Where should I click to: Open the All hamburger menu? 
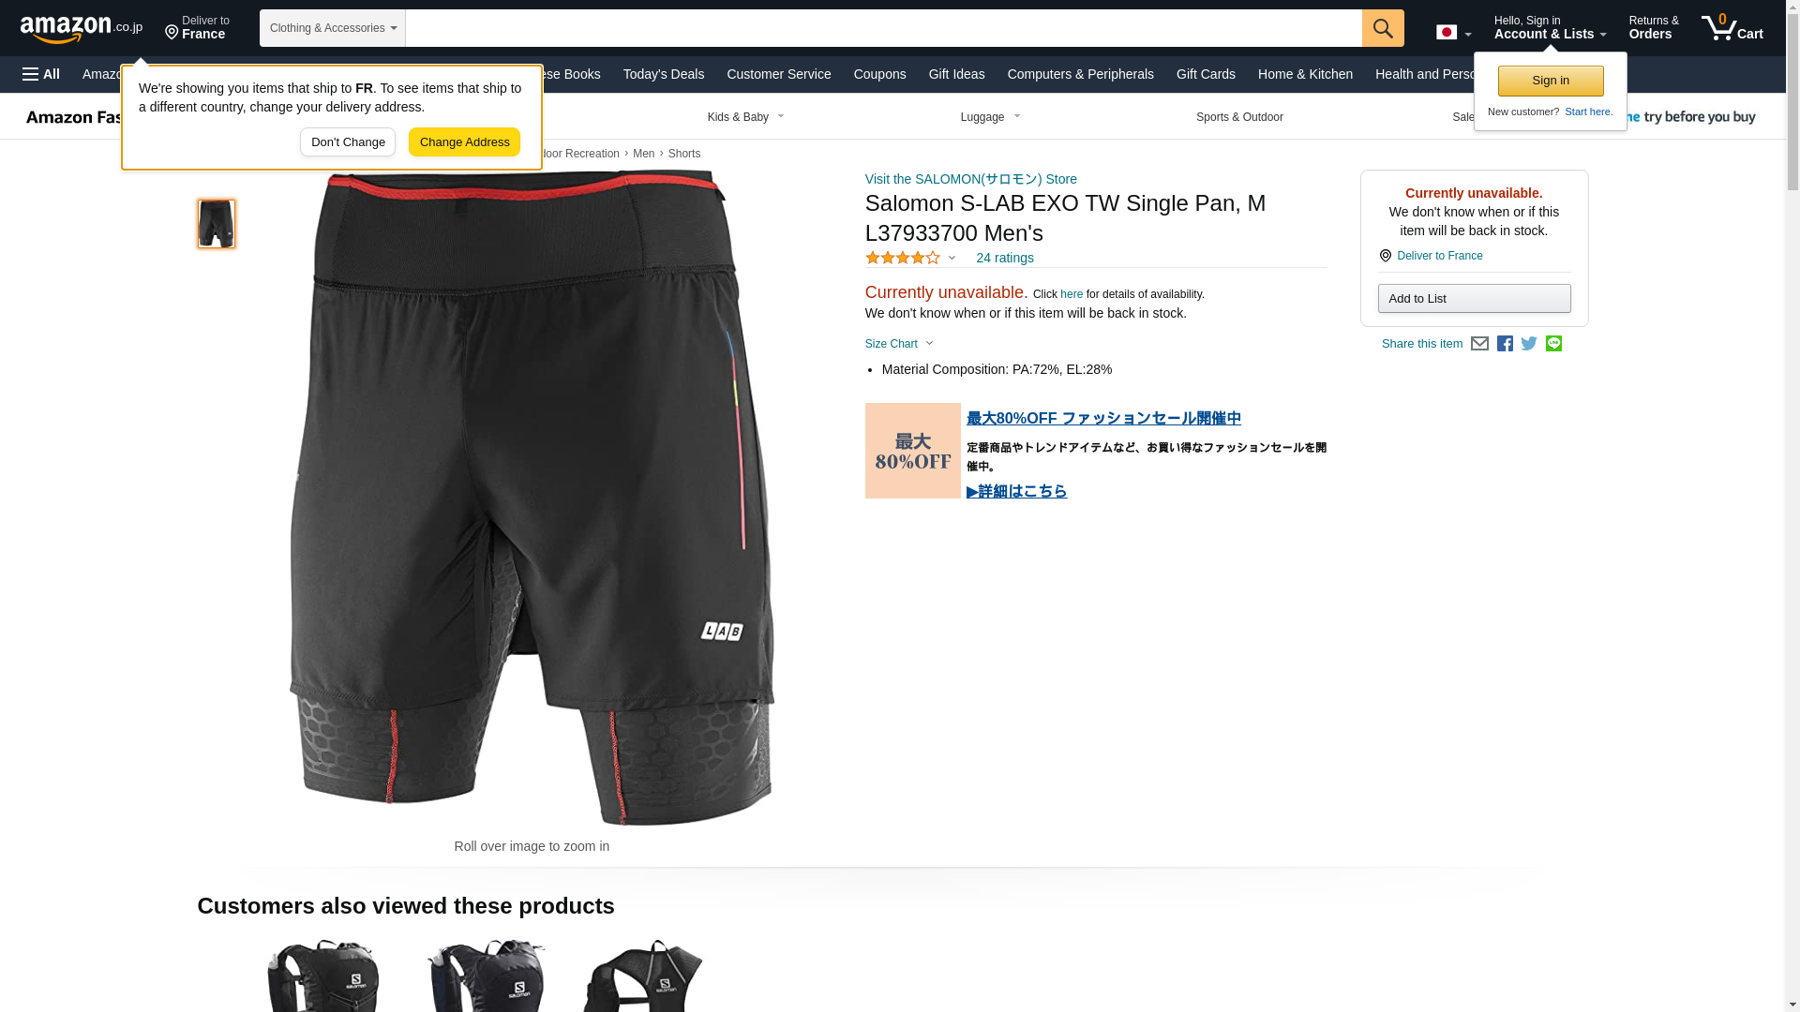[41, 74]
